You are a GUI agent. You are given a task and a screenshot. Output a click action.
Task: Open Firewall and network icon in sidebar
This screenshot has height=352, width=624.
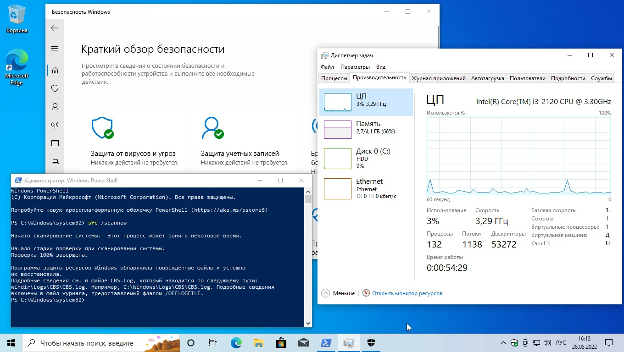click(x=55, y=125)
